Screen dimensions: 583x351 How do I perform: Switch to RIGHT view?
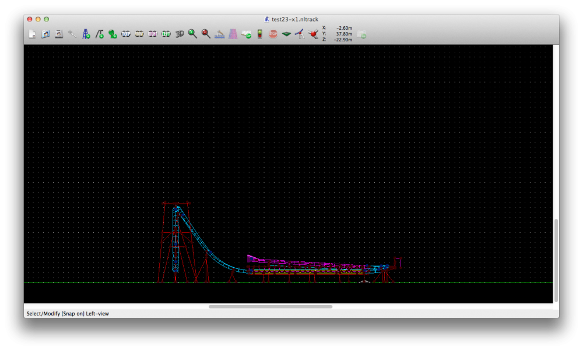click(153, 34)
